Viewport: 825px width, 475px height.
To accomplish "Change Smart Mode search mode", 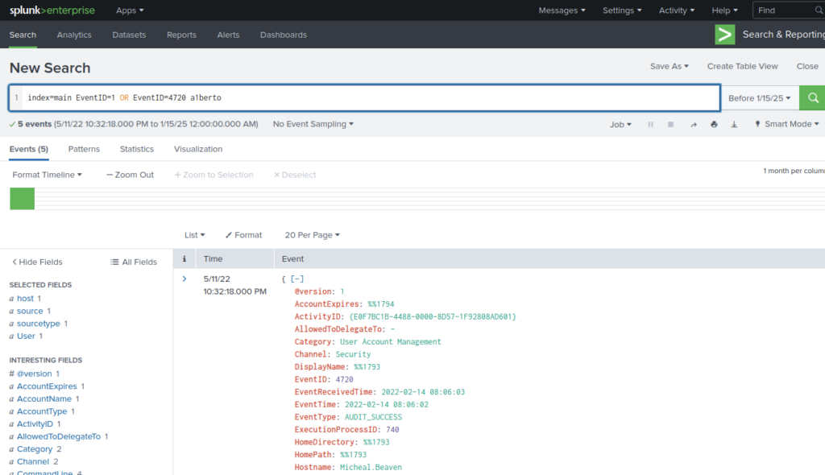I will pyautogui.click(x=787, y=124).
